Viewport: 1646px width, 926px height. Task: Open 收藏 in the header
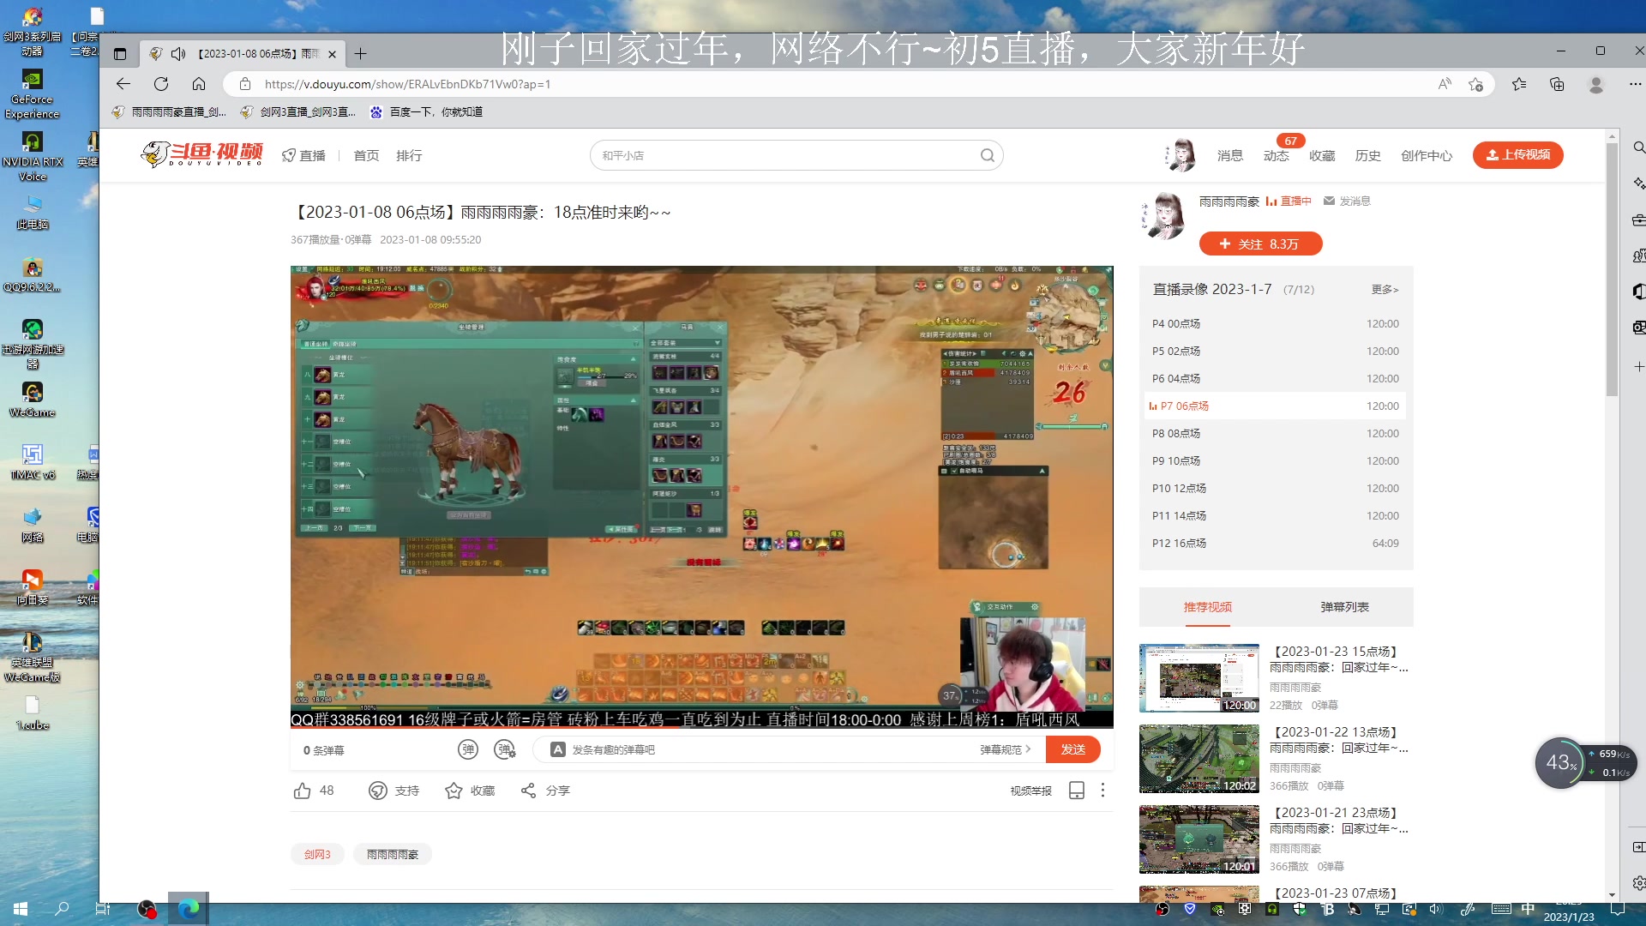[1322, 155]
